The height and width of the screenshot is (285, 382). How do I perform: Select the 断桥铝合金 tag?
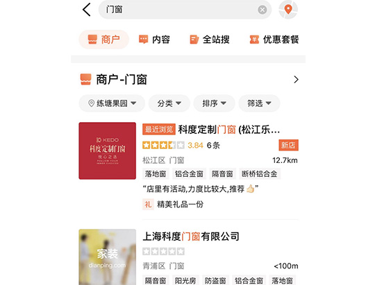tap(260, 174)
